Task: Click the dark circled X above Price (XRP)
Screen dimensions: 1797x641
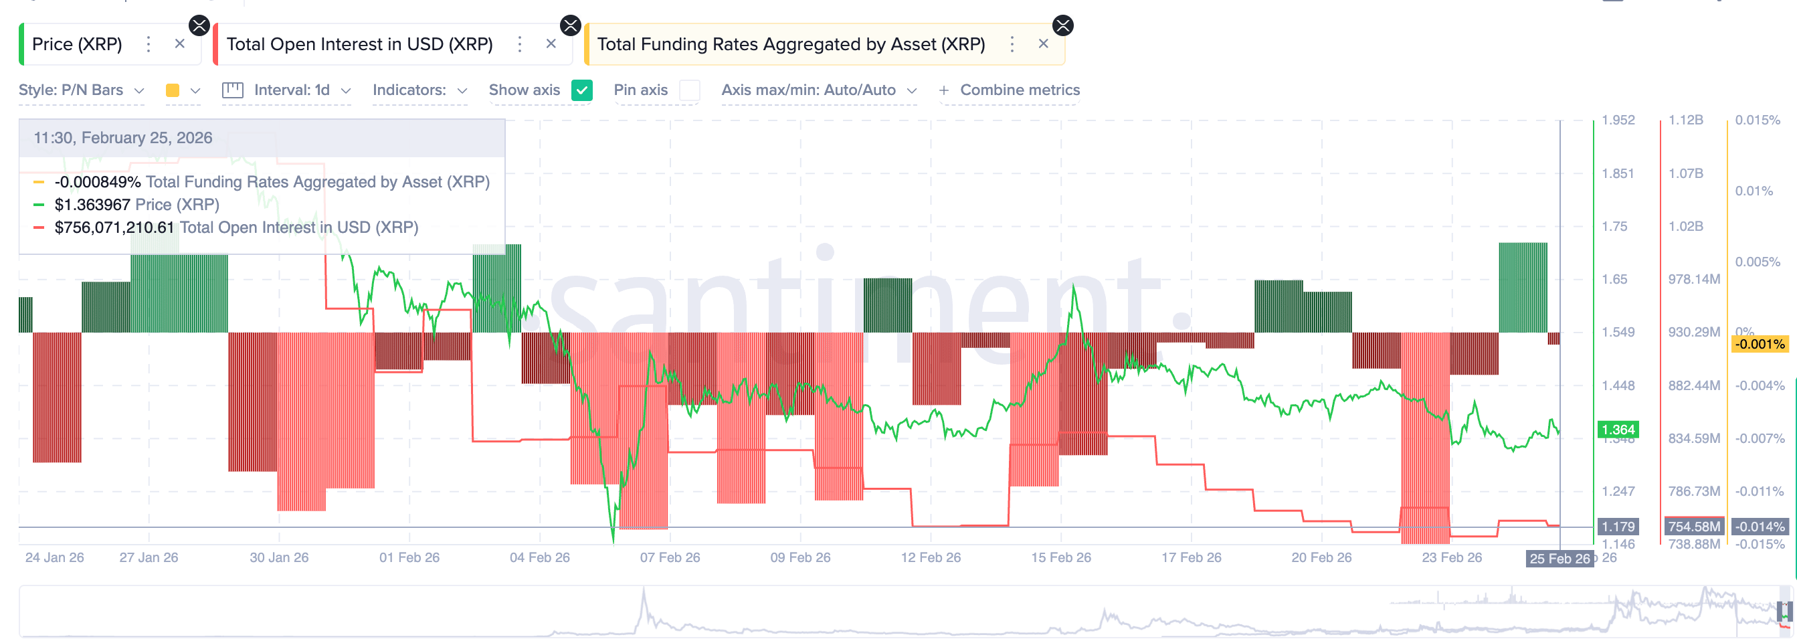Action: tap(200, 25)
